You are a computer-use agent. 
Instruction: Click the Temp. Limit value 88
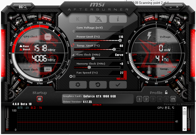pyautogui.click(x=121, y=46)
